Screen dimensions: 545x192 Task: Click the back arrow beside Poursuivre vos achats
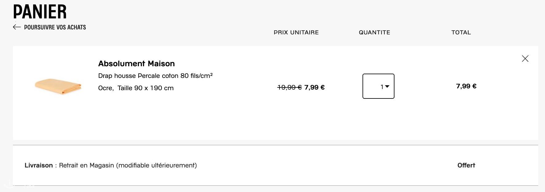[x=17, y=27]
